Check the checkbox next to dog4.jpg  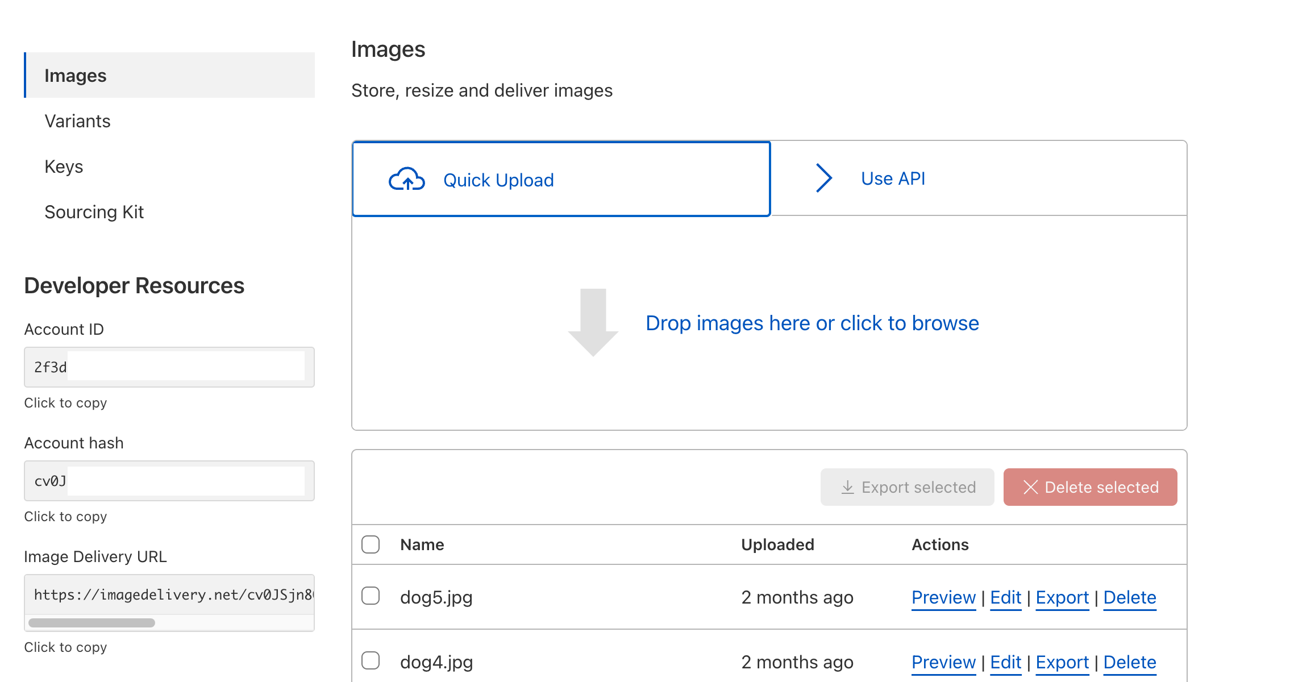coord(370,661)
